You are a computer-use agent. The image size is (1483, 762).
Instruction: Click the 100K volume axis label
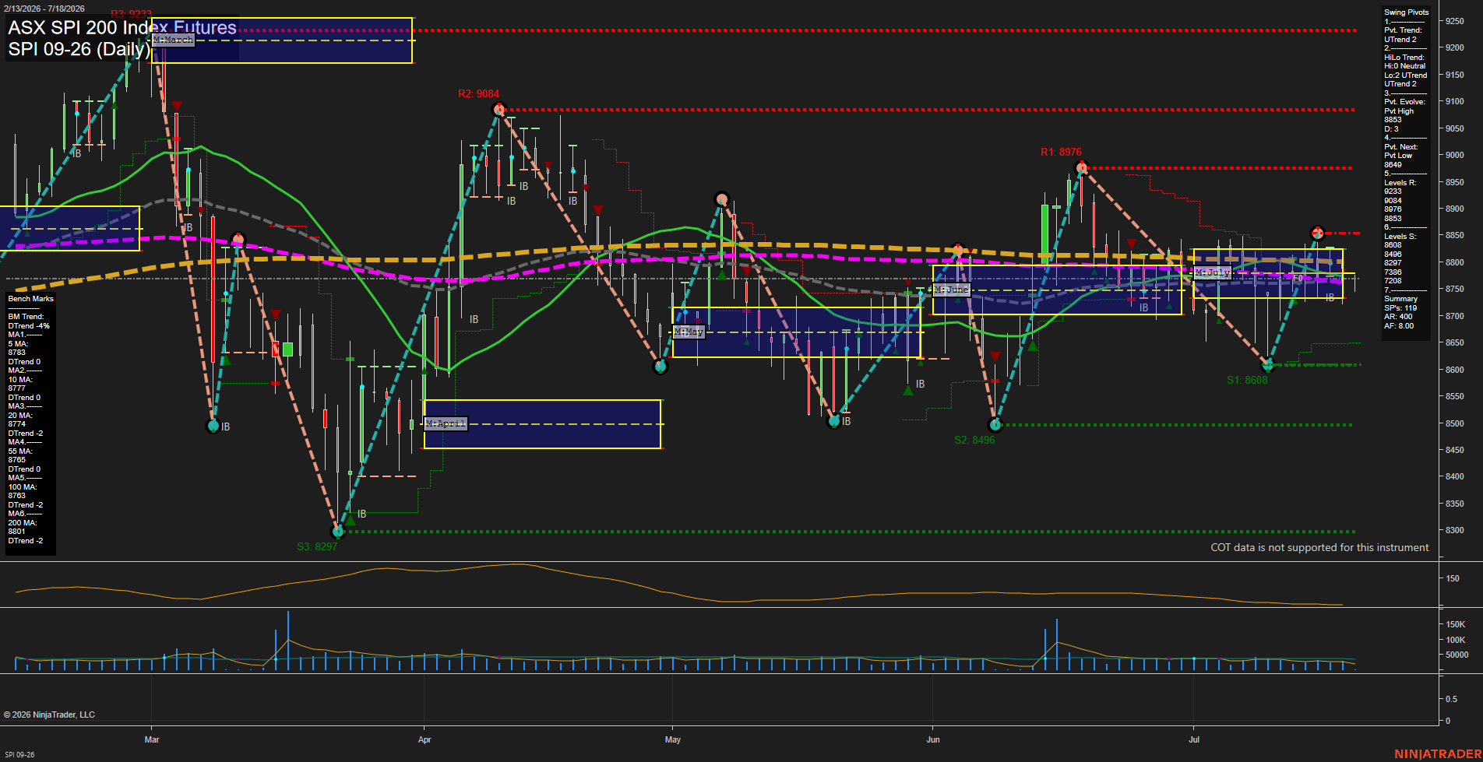coord(1456,640)
